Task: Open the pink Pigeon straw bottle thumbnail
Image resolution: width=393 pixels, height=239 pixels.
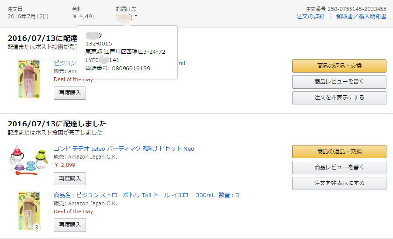Action: 28,79
